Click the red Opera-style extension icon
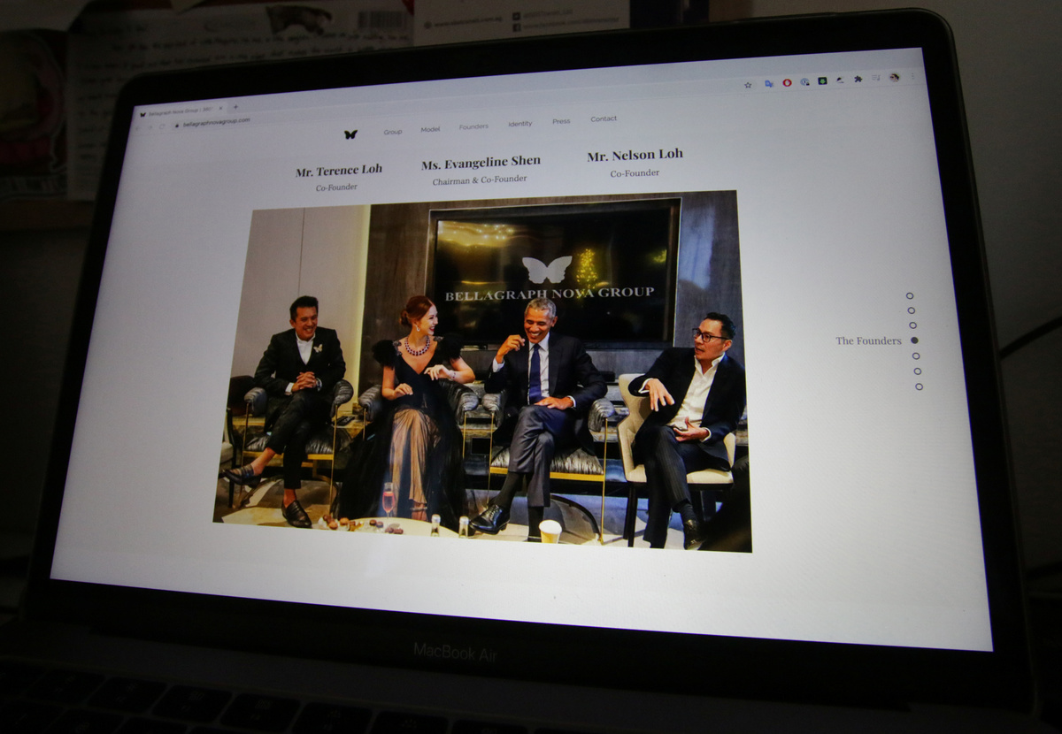This screenshot has width=1062, height=734. (787, 83)
